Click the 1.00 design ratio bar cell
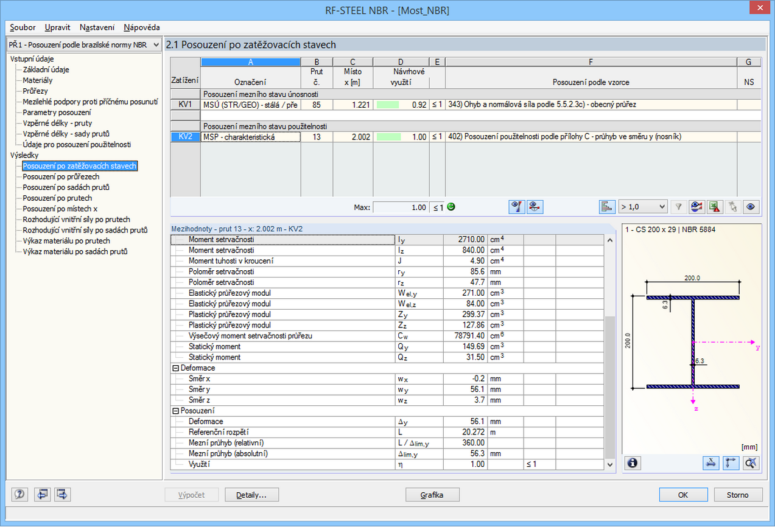 (401, 137)
